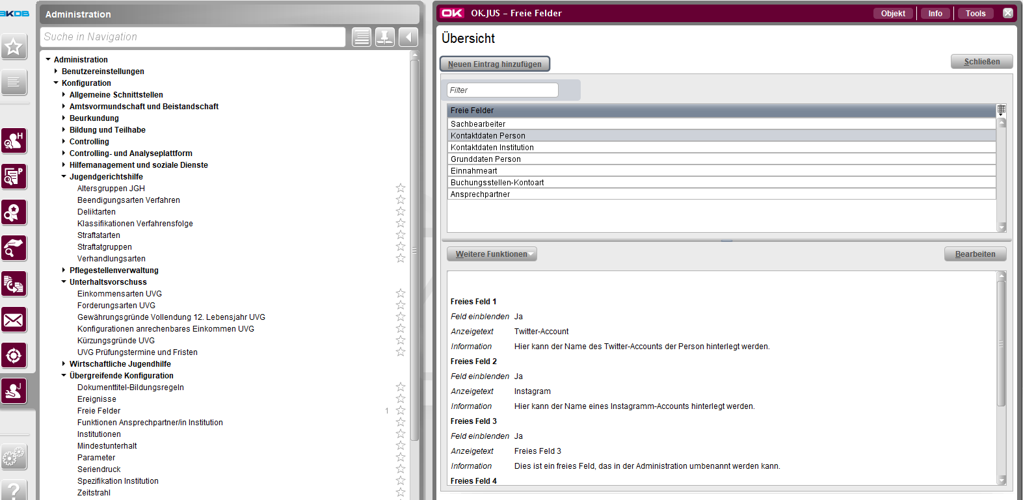The height and width of the screenshot is (500, 1023).
Task: Collapse the Jugendgerichtshilfe tree node
Action: coord(64,177)
